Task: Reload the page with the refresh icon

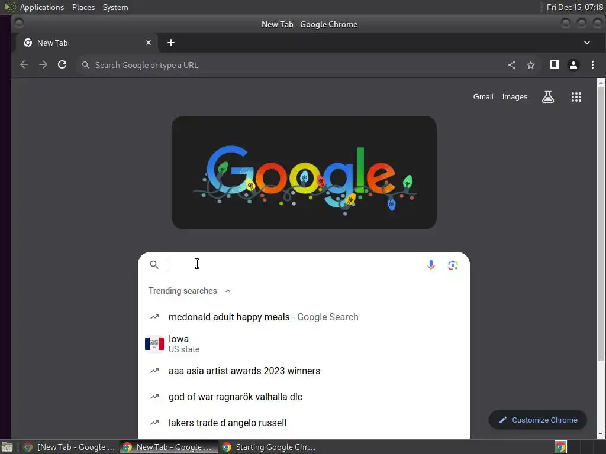Action: [x=62, y=64]
